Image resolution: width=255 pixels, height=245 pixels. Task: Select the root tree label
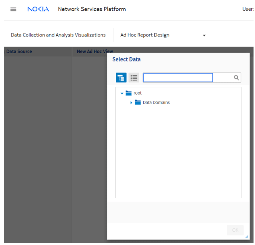[137, 93]
